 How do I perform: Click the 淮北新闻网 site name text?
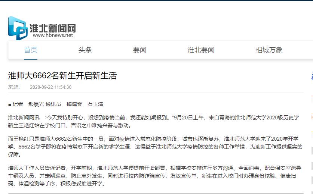53,28
